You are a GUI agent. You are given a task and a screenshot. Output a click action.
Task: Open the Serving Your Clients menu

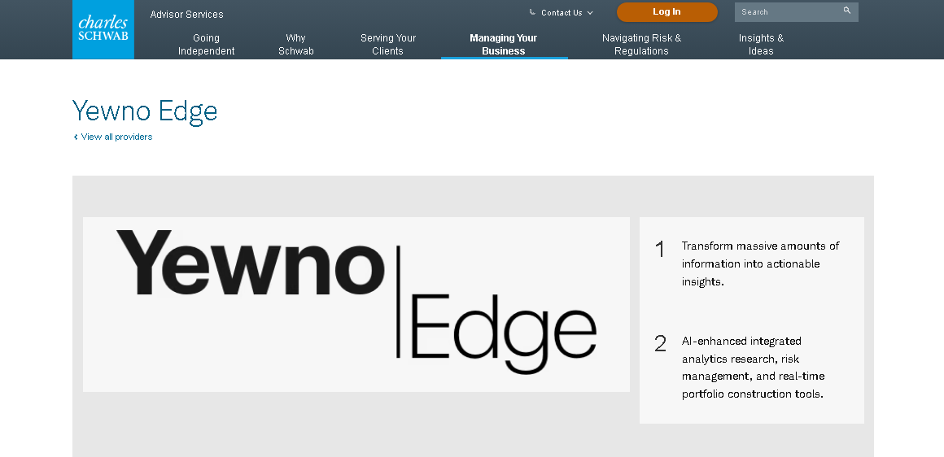(387, 45)
